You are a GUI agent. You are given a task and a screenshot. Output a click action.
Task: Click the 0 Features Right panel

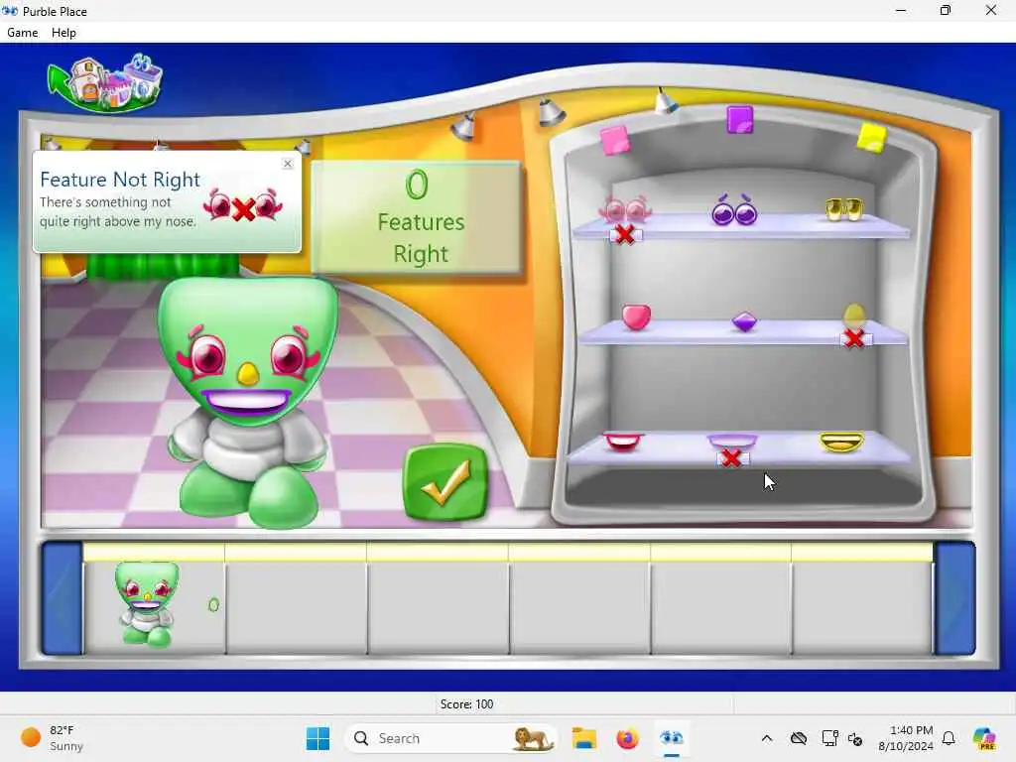[416, 216]
